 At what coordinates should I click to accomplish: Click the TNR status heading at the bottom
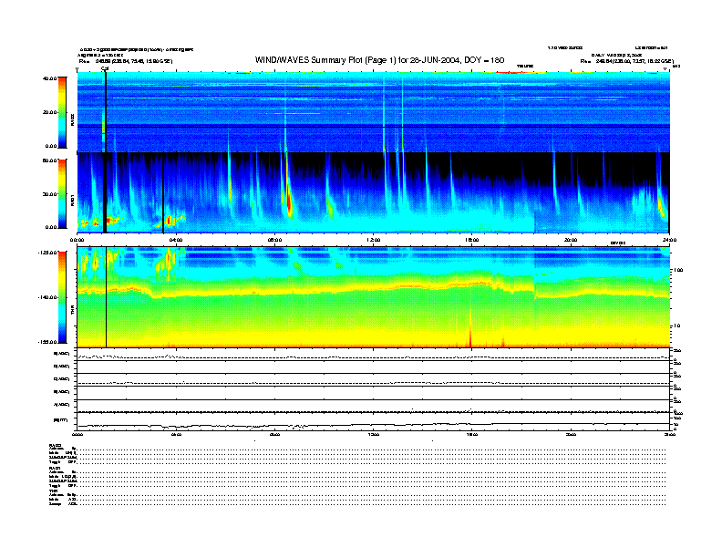tap(54, 489)
